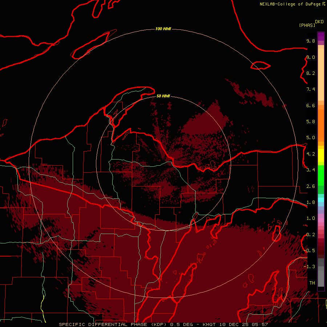Pick the bright orange color bar segment
The width and height of the screenshot is (327, 327).
coord(321,126)
